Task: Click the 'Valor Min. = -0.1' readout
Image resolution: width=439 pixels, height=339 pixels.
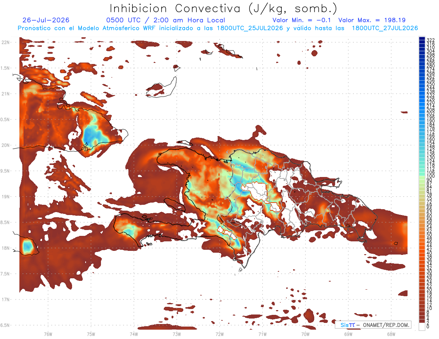Action: click(302, 20)
